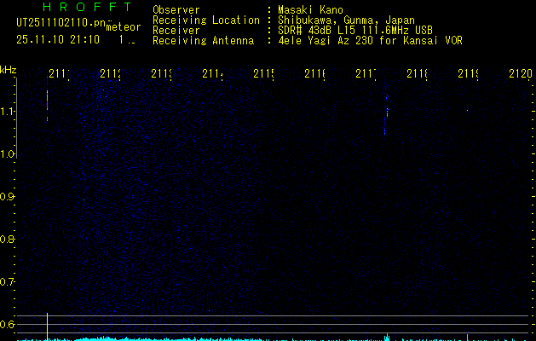This screenshot has height=341, width=536.
Task: Click the count value 1.. beside the timestamp
Action: 127,40
